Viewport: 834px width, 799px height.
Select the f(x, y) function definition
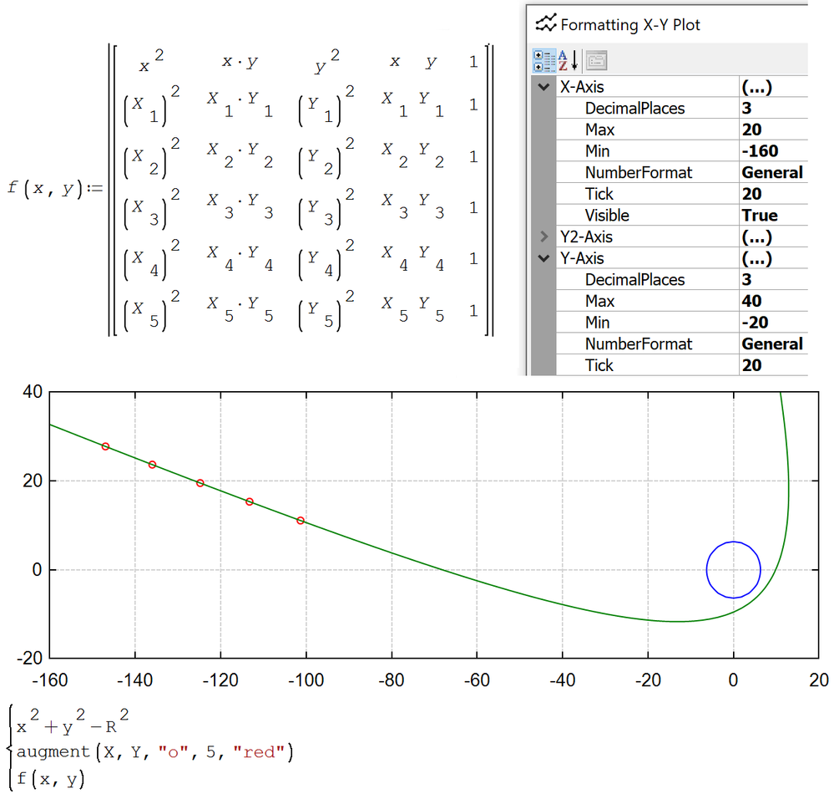251,190
